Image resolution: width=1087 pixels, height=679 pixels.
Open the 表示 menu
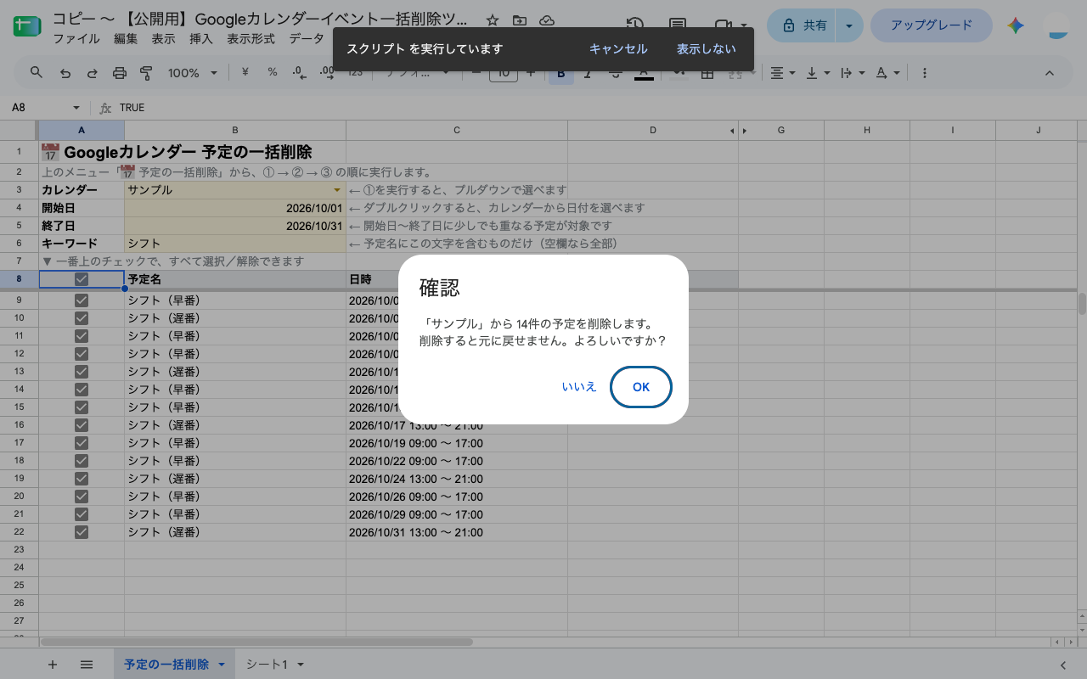tap(163, 39)
